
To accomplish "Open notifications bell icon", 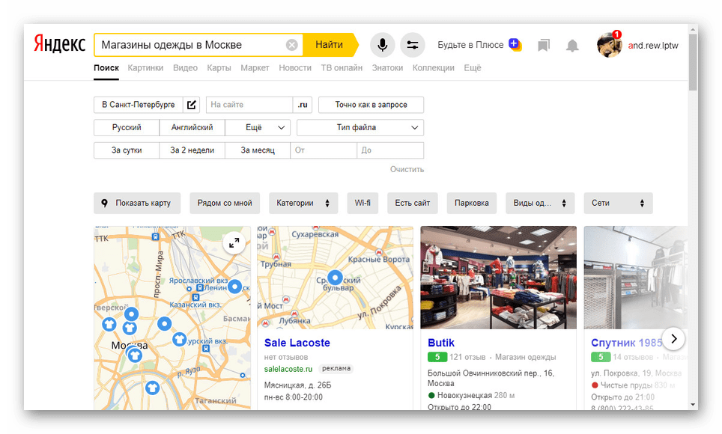I will point(572,45).
